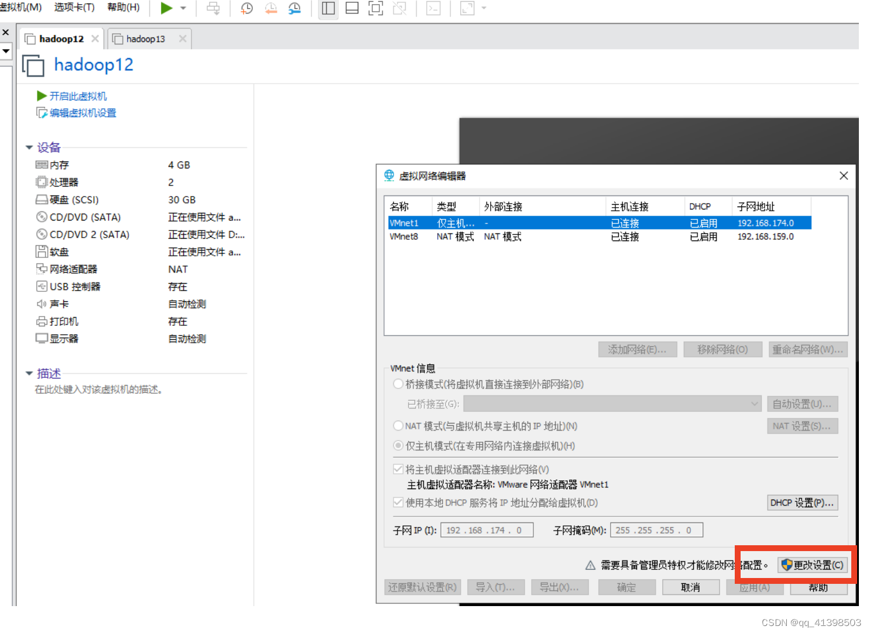The image size is (870, 633).
Task: Select the 桥接模式 radio button
Action: [x=398, y=384]
